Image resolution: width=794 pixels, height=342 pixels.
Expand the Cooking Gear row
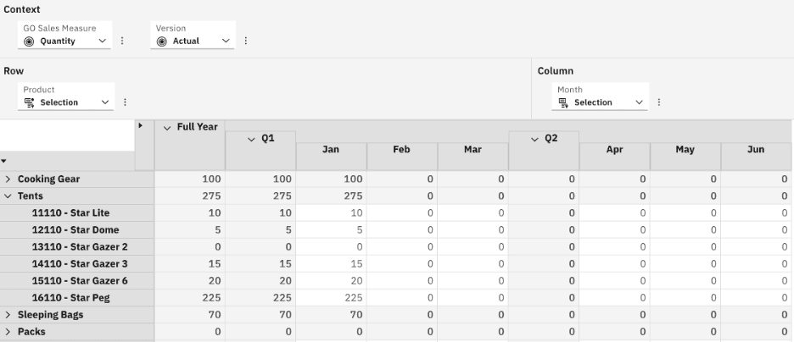tap(8, 179)
